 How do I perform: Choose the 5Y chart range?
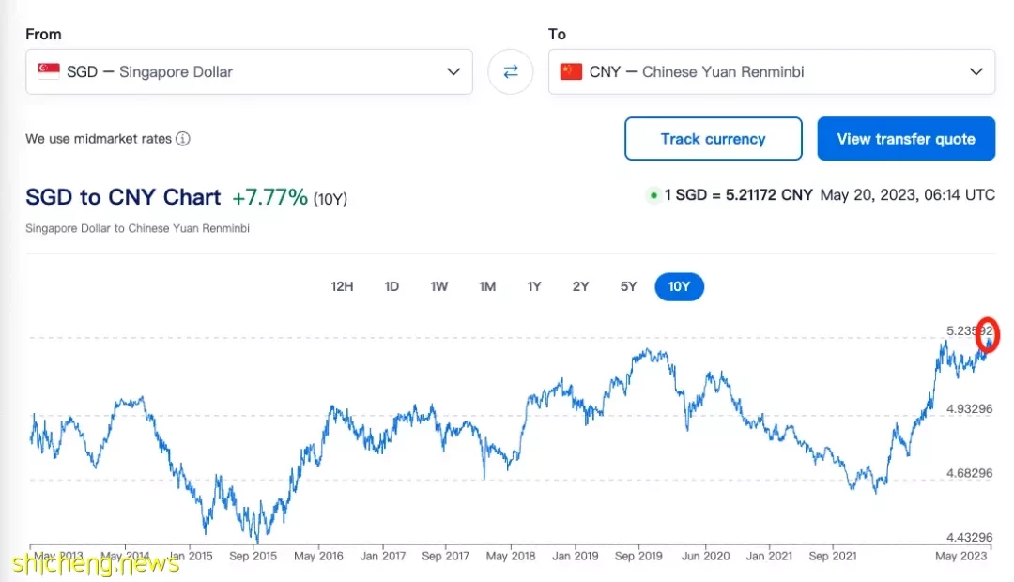pyautogui.click(x=628, y=286)
